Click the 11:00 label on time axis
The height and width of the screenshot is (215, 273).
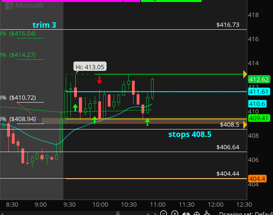pyautogui.click(x=158, y=205)
